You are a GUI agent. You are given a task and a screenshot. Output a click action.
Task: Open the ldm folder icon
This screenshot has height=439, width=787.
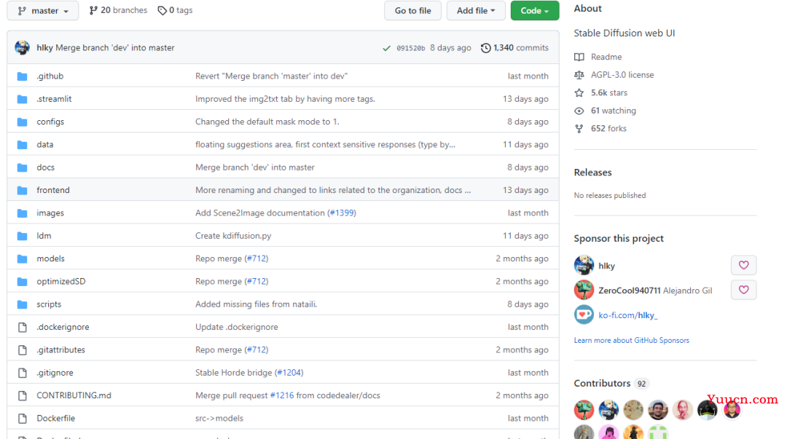coord(22,236)
